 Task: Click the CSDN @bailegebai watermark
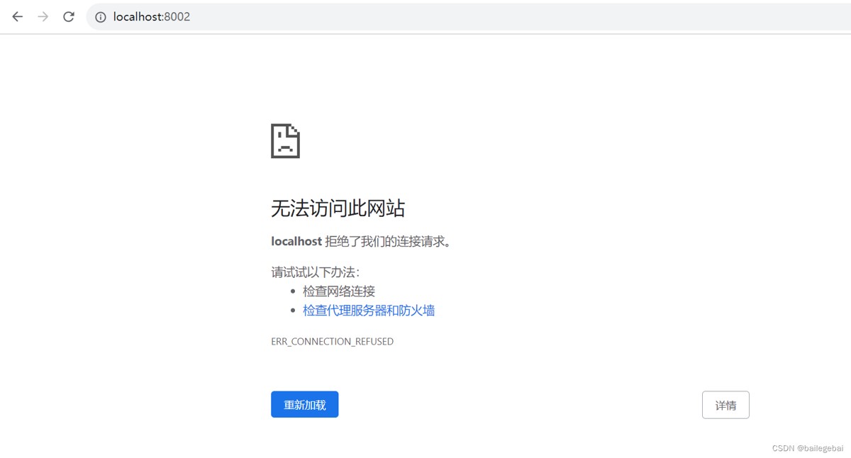807,448
